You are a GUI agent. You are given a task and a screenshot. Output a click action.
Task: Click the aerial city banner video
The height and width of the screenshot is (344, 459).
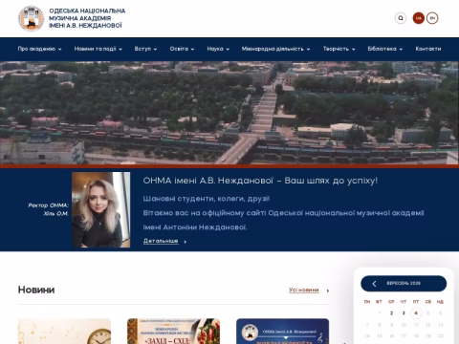coord(229,113)
